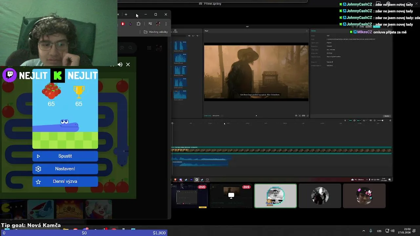Open Nastavení game settings

point(65,169)
